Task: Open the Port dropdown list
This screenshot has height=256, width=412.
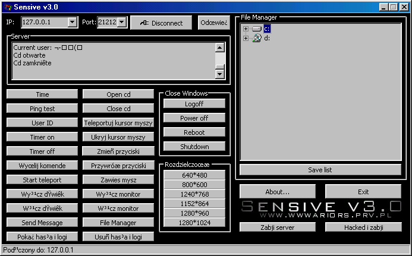Action: 122,22
